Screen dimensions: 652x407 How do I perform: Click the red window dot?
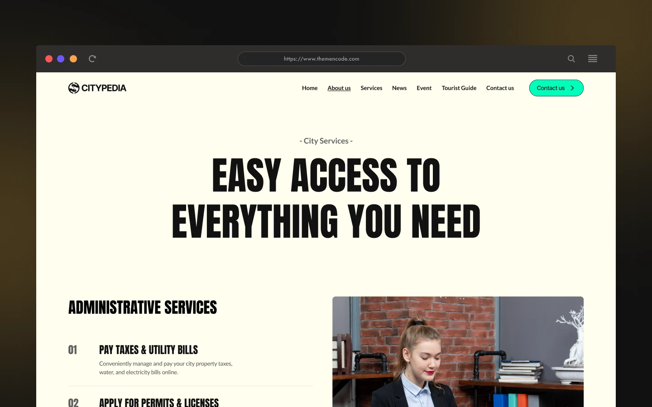pos(49,59)
